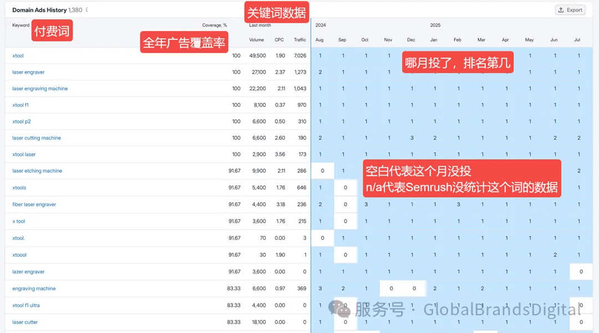Click the Export button
The height and width of the screenshot is (333, 599).
pyautogui.click(x=570, y=10)
